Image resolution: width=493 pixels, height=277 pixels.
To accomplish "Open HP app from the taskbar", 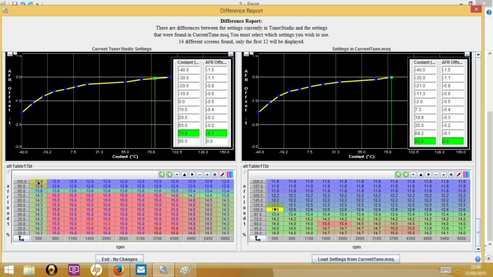I will tap(96, 270).
